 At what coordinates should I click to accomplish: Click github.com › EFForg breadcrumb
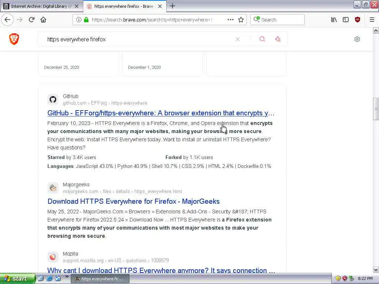click(x=105, y=103)
